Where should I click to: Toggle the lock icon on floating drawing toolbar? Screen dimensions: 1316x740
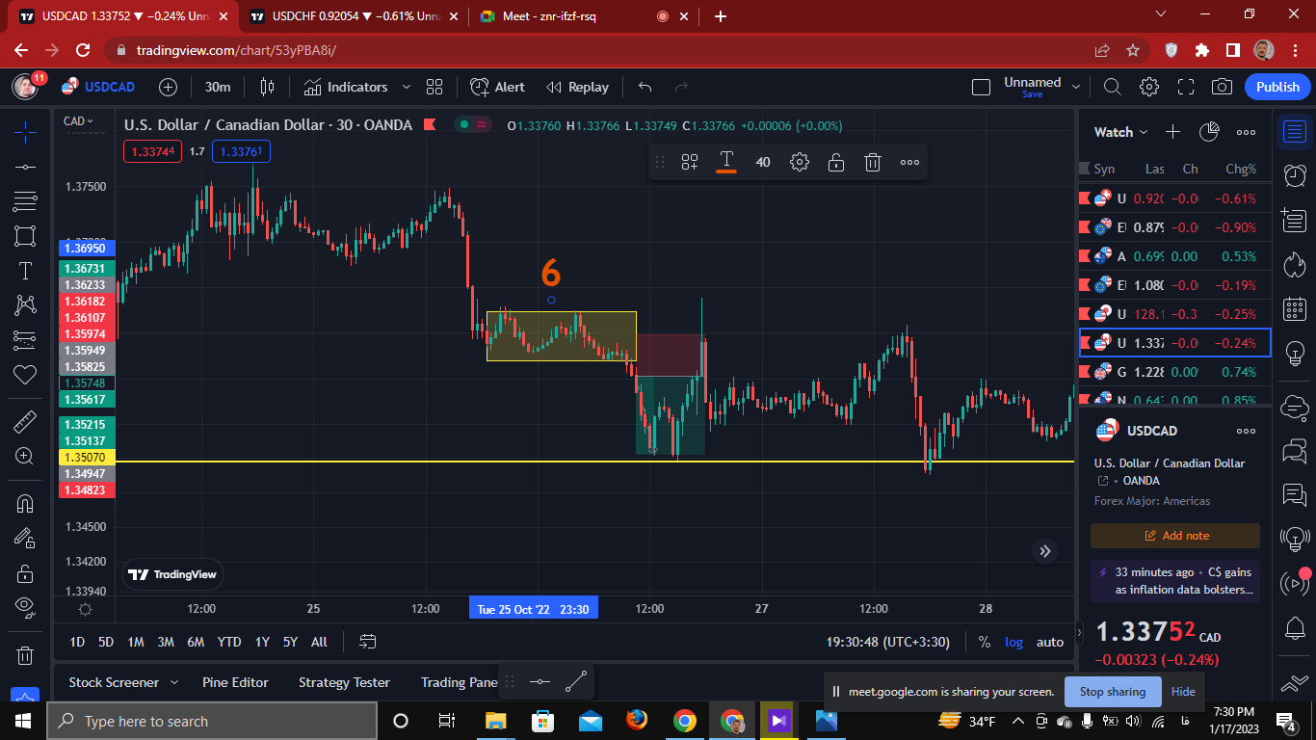[836, 162]
